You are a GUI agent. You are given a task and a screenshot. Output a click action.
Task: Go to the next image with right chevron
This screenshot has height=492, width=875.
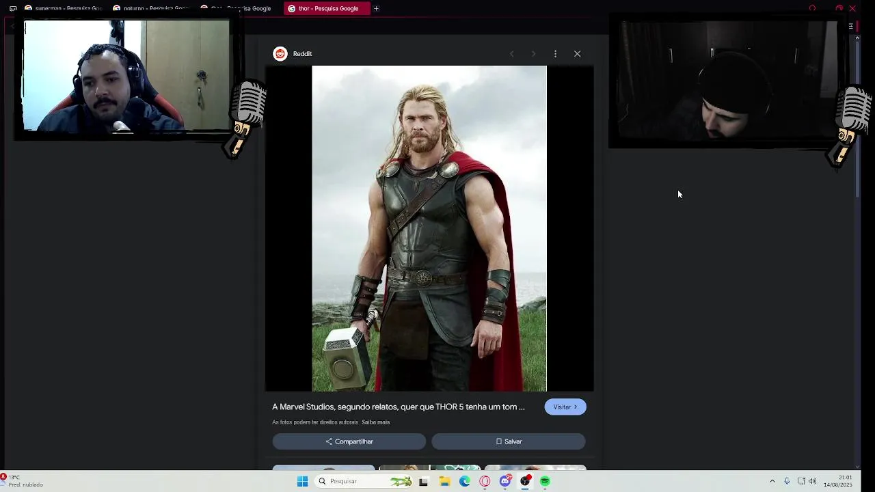coord(533,54)
